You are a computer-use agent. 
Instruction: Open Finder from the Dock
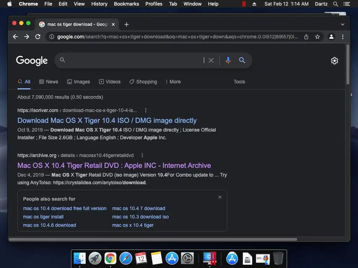(x=80, y=258)
